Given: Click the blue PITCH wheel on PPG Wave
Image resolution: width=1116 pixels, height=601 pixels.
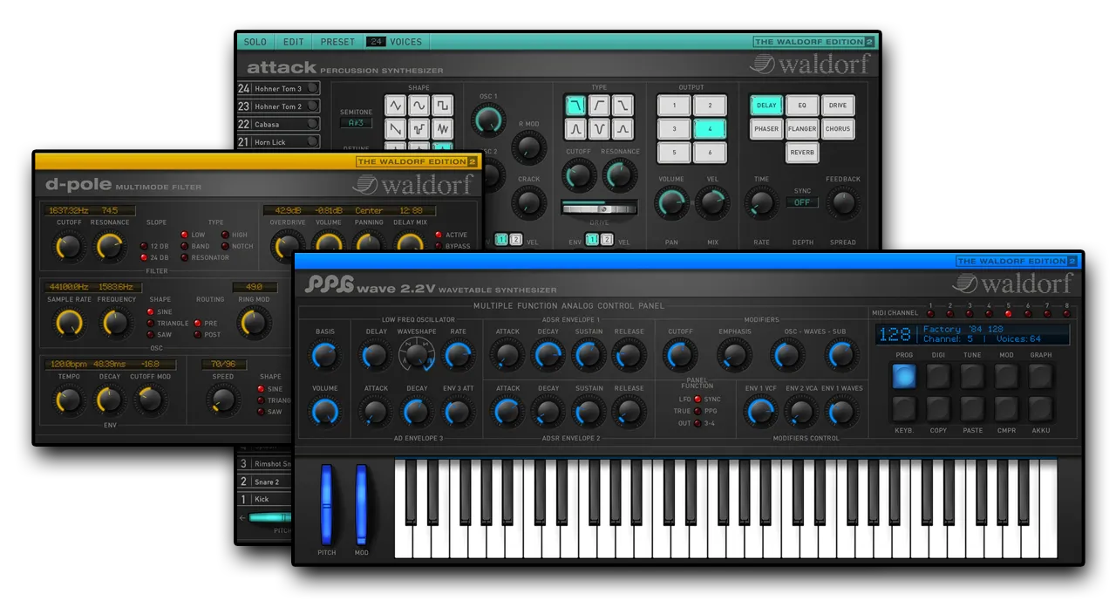Looking at the screenshot, I should point(327,504).
